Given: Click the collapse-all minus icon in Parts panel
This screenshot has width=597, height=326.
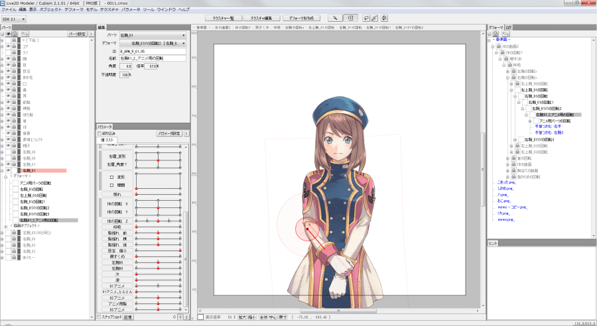Looking at the screenshot, I should click(x=3, y=34).
